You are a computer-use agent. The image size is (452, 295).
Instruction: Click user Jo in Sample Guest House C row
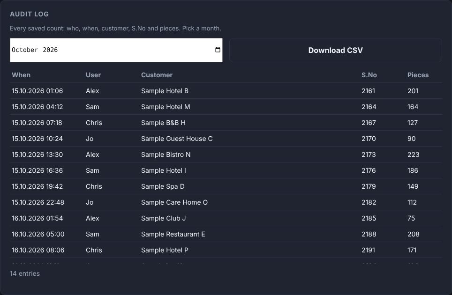pyautogui.click(x=90, y=139)
